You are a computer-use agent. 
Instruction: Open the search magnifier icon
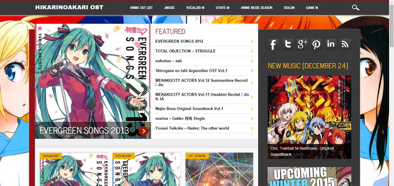coord(356,8)
